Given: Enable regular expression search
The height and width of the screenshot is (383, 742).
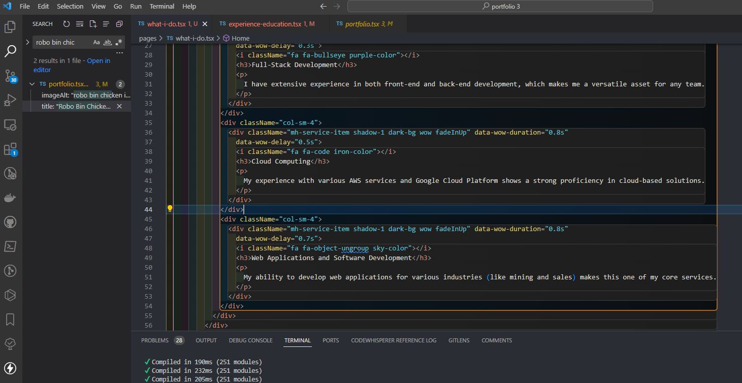Looking at the screenshot, I should [x=118, y=42].
